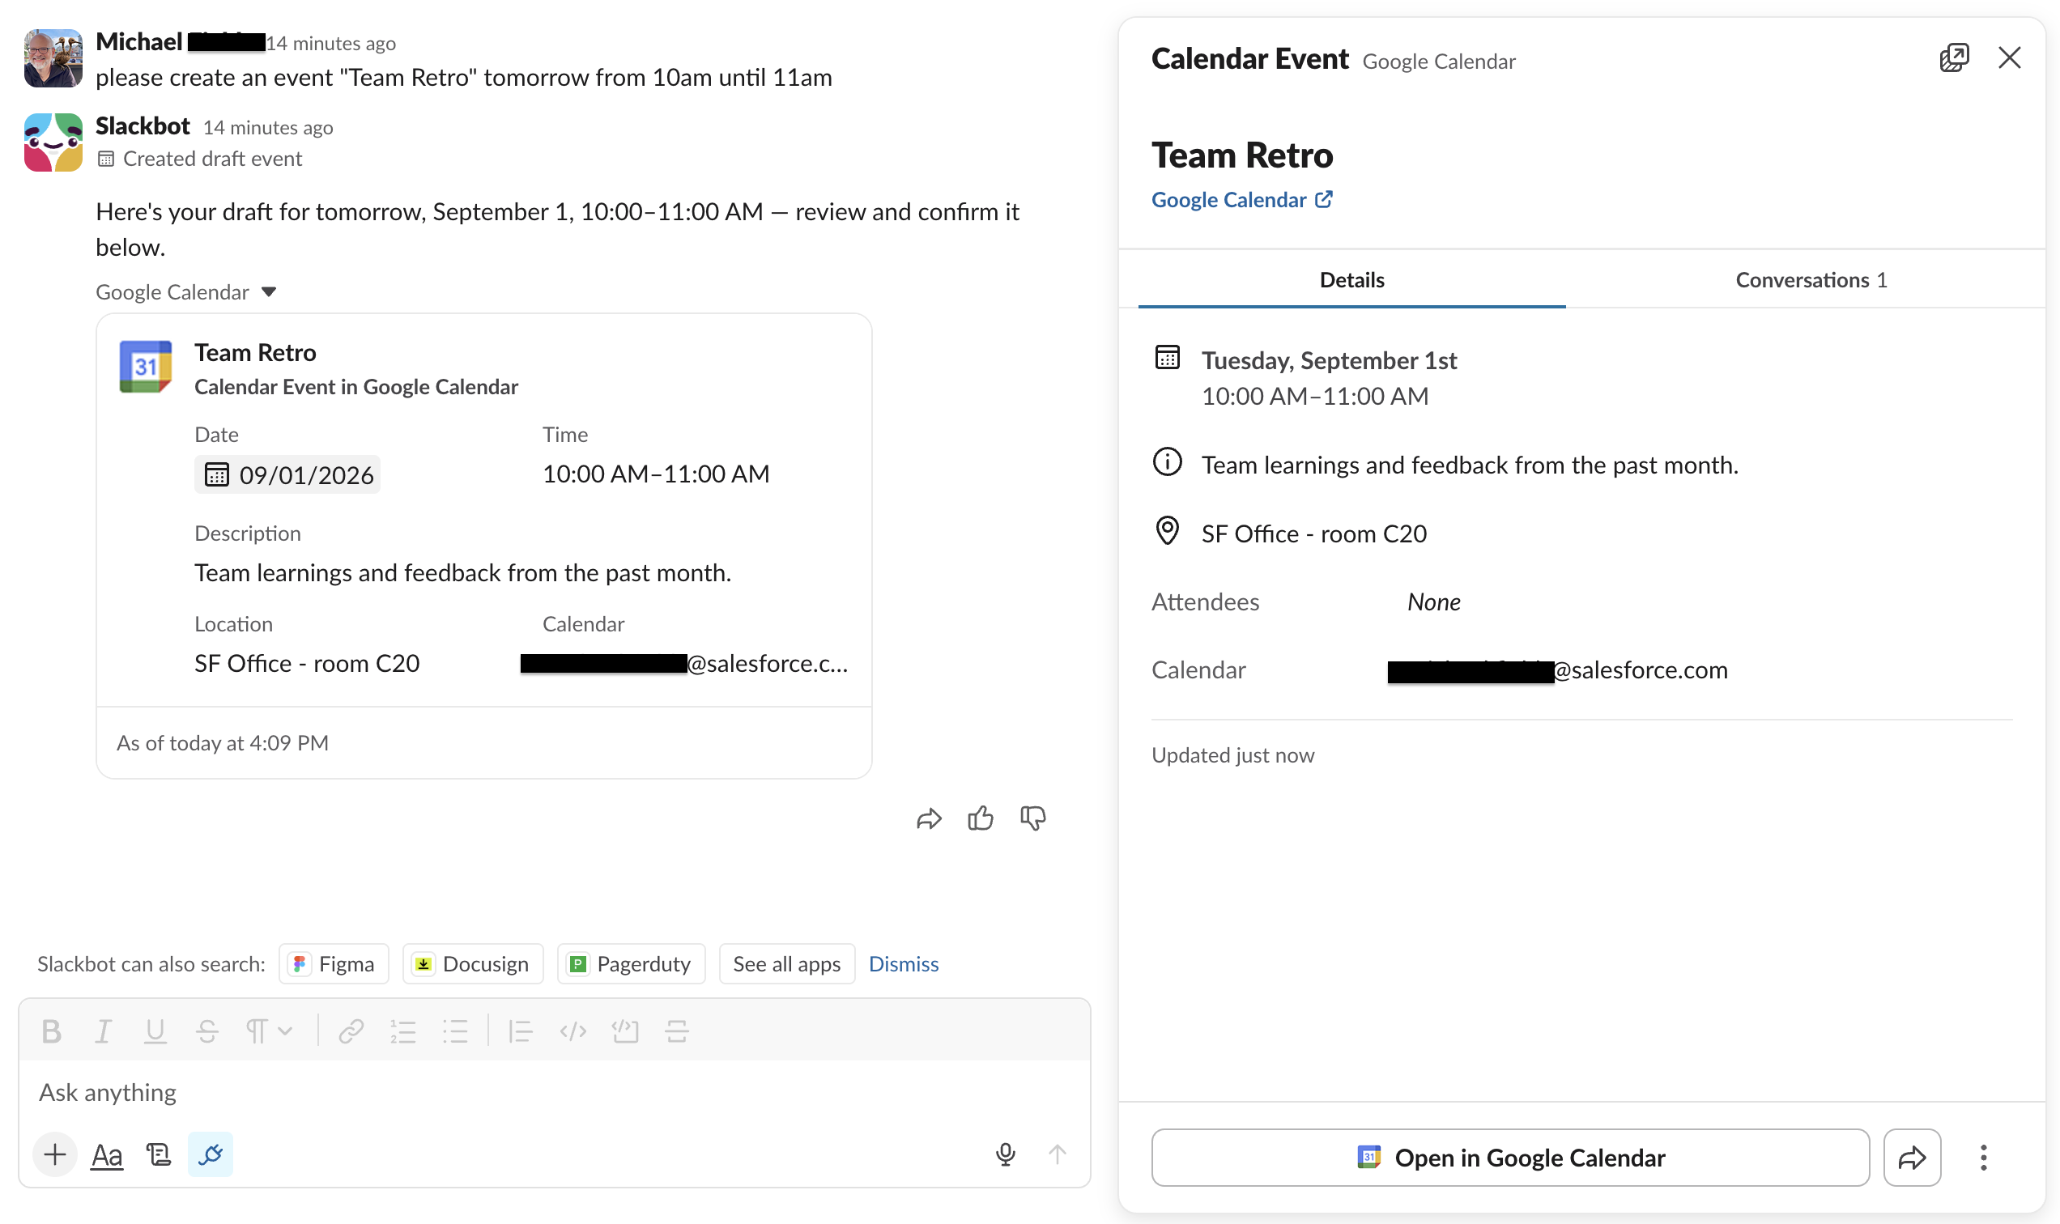Apply inline code formatting

572,1031
